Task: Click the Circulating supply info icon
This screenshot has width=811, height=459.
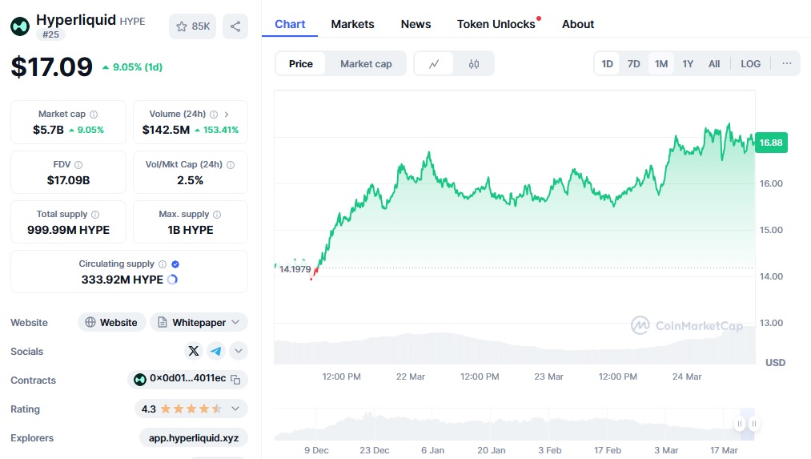Action: [163, 264]
